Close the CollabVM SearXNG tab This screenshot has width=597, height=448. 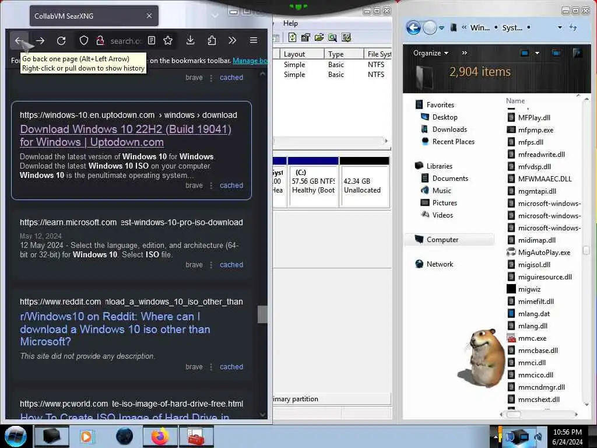(149, 16)
